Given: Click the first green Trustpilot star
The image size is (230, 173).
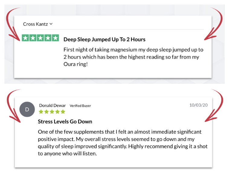Looking at the screenshot, I should point(25,38).
